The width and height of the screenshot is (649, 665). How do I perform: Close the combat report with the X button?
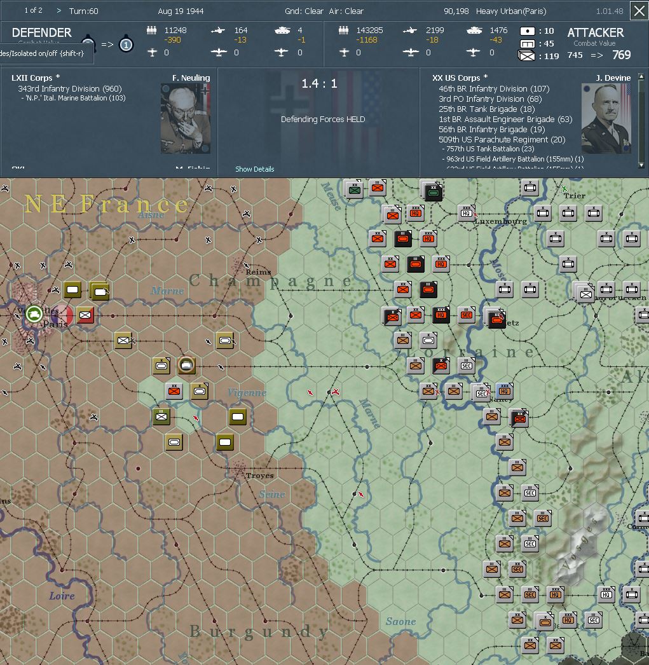click(x=639, y=11)
